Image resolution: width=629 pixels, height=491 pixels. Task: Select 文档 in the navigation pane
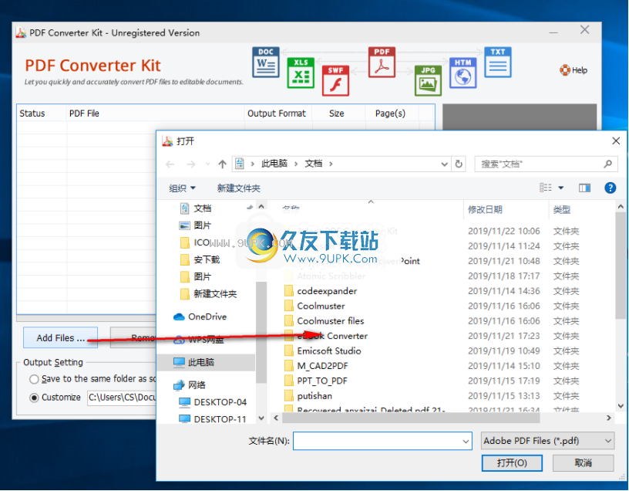(203, 208)
